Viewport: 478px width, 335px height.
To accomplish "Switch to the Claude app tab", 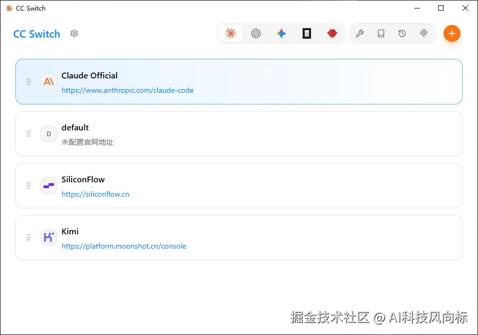I will click(x=231, y=33).
